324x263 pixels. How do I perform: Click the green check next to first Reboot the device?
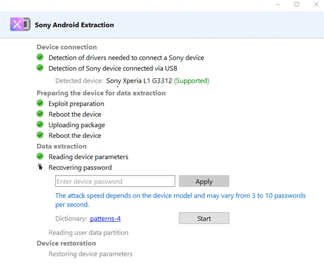click(40, 114)
